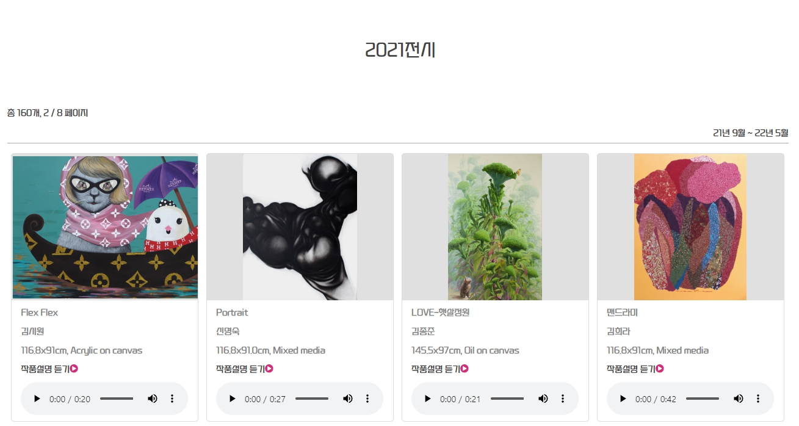The height and width of the screenshot is (426, 799).
Task: Mute the Flex Flex audio player
Action: tap(153, 399)
